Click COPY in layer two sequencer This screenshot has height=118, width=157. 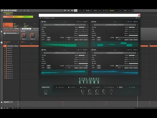point(131,40)
